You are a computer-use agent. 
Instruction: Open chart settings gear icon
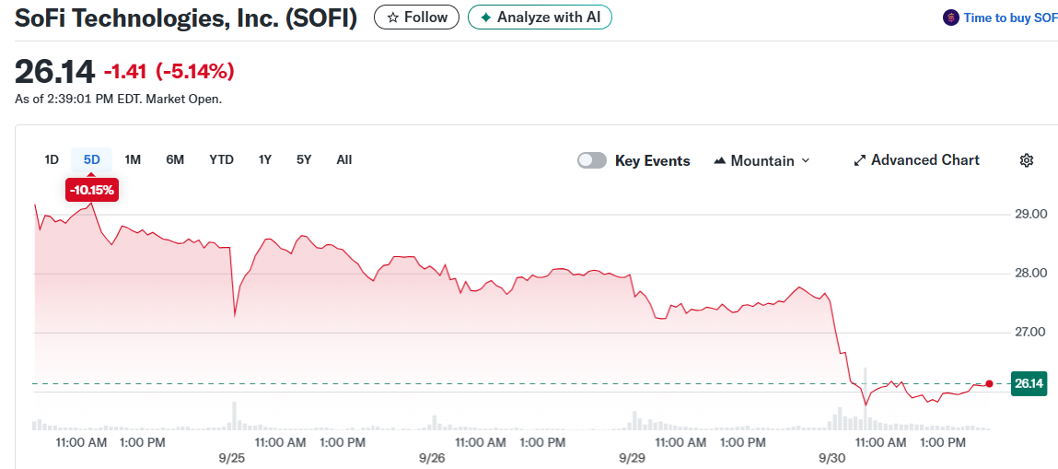pyautogui.click(x=1027, y=160)
